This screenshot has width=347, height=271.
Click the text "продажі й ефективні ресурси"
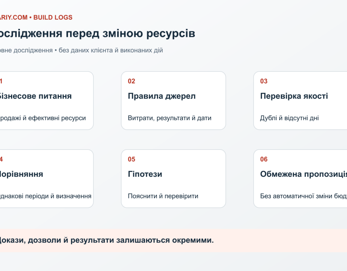pos(43,118)
